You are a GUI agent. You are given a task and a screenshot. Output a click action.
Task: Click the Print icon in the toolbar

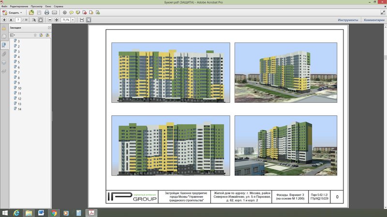[x=46, y=12]
